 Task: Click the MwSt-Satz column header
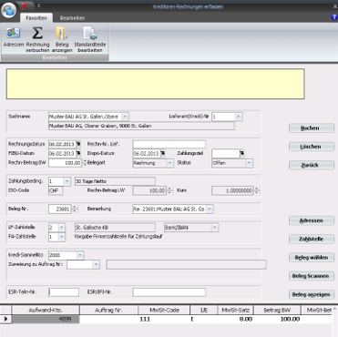[x=236, y=311]
